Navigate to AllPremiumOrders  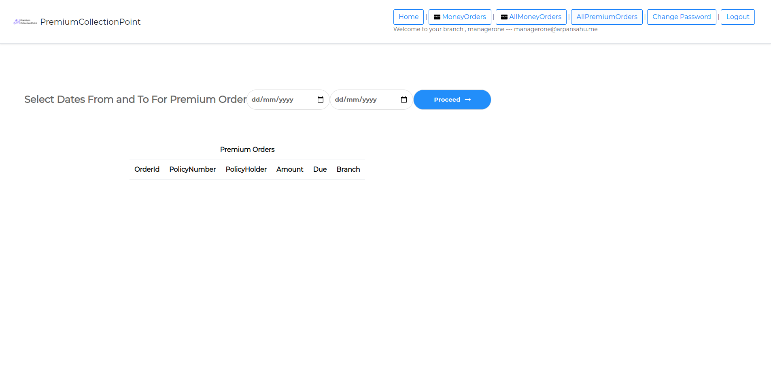pyautogui.click(x=606, y=17)
